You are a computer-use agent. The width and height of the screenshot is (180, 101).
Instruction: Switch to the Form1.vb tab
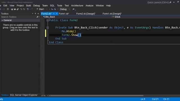click(64, 14)
